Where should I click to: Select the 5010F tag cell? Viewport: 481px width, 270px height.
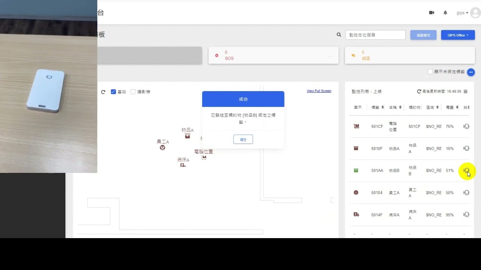pos(377,148)
